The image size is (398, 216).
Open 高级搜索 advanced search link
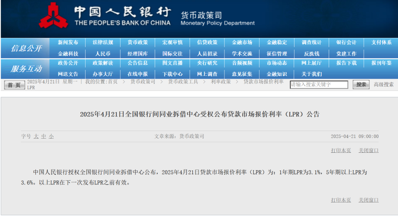(x=384, y=84)
